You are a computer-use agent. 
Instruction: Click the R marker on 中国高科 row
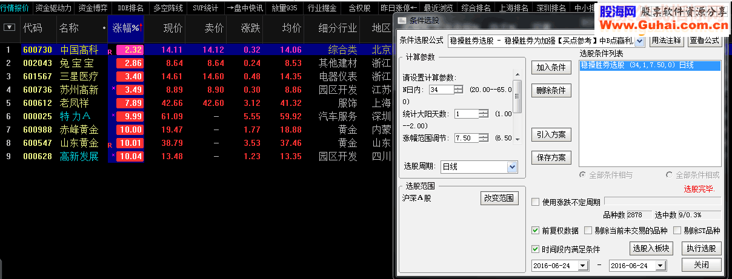click(110, 52)
